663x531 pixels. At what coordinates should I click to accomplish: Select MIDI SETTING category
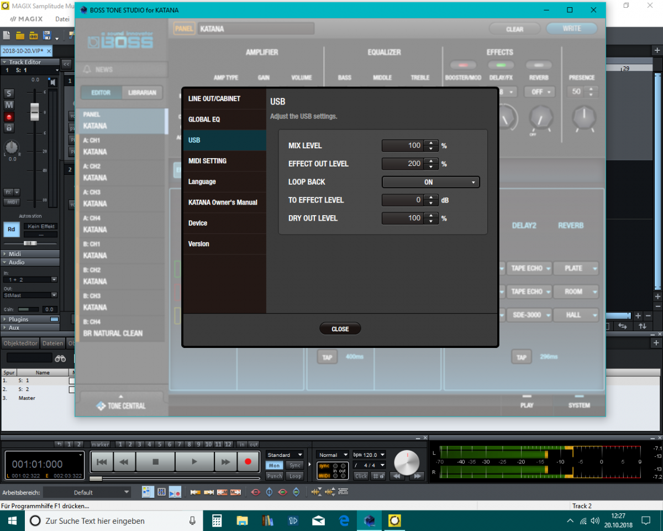(224, 161)
